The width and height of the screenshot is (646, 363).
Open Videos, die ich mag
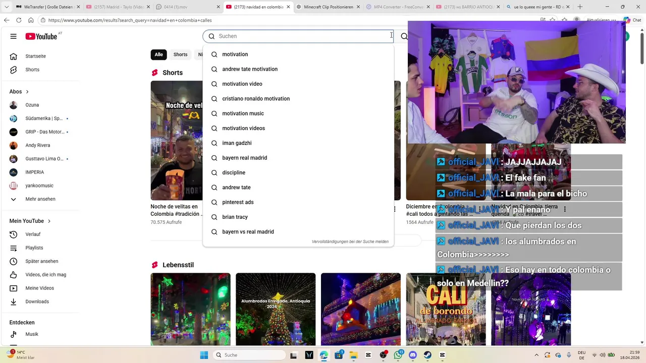[45, 275]
